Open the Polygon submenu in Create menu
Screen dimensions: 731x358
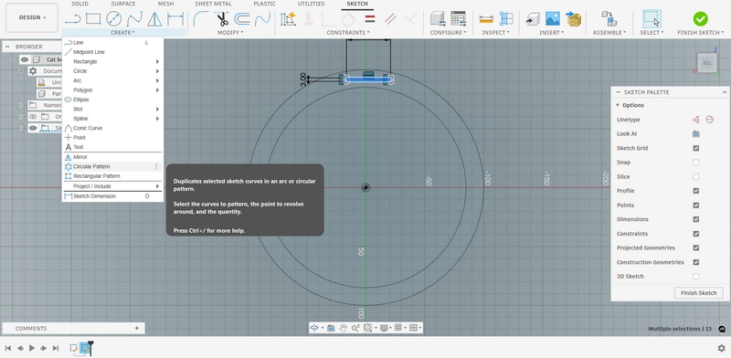coord(112,90)
